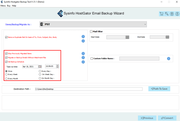Screen dimensions: 180x121
Task: Click the Previous button
Action: point(147,118)
